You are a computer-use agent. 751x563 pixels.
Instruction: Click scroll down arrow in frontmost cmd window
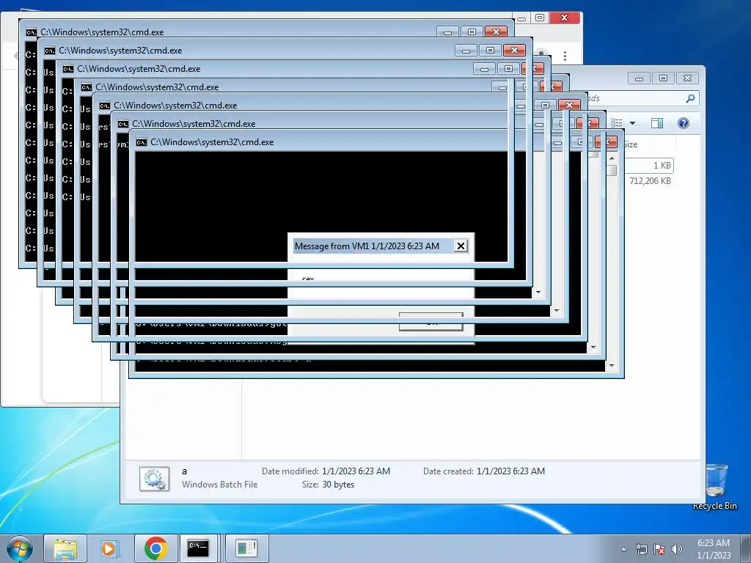(x=612, y=366)
